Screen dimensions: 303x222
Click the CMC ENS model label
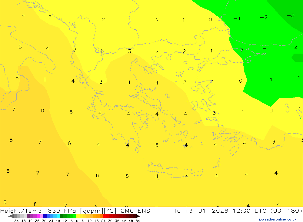135,210
